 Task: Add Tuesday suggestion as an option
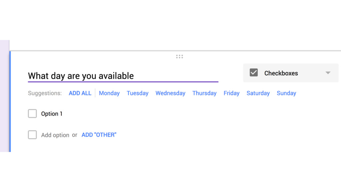click(x=138, y=93)
